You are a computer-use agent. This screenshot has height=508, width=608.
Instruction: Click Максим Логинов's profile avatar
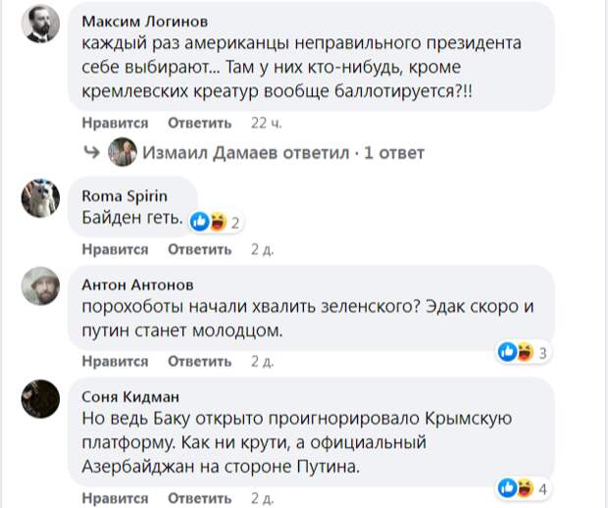pos(40,25)
